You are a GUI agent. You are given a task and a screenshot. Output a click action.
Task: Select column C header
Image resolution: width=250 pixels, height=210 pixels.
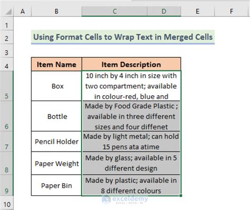[x=114, y=12]
